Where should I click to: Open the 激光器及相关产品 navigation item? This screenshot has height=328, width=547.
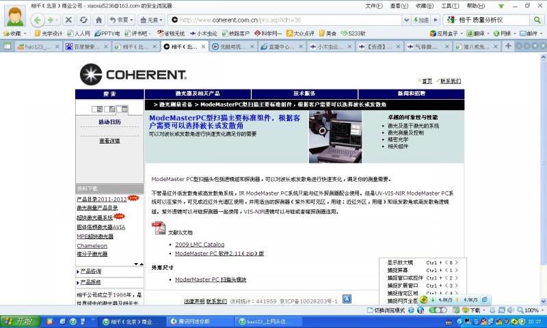[198, 94]
